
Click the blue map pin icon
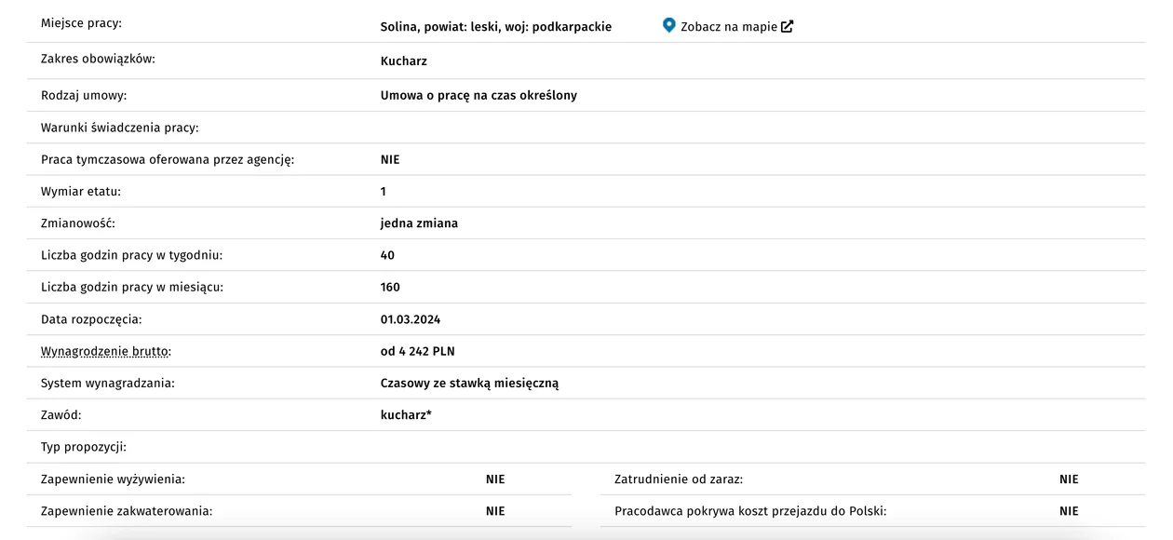coord(668,25)
